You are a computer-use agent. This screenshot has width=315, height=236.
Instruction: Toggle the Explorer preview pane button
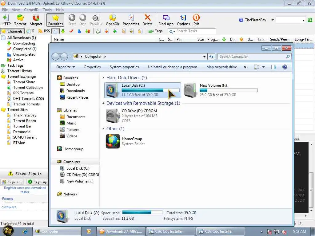[273, 67]
